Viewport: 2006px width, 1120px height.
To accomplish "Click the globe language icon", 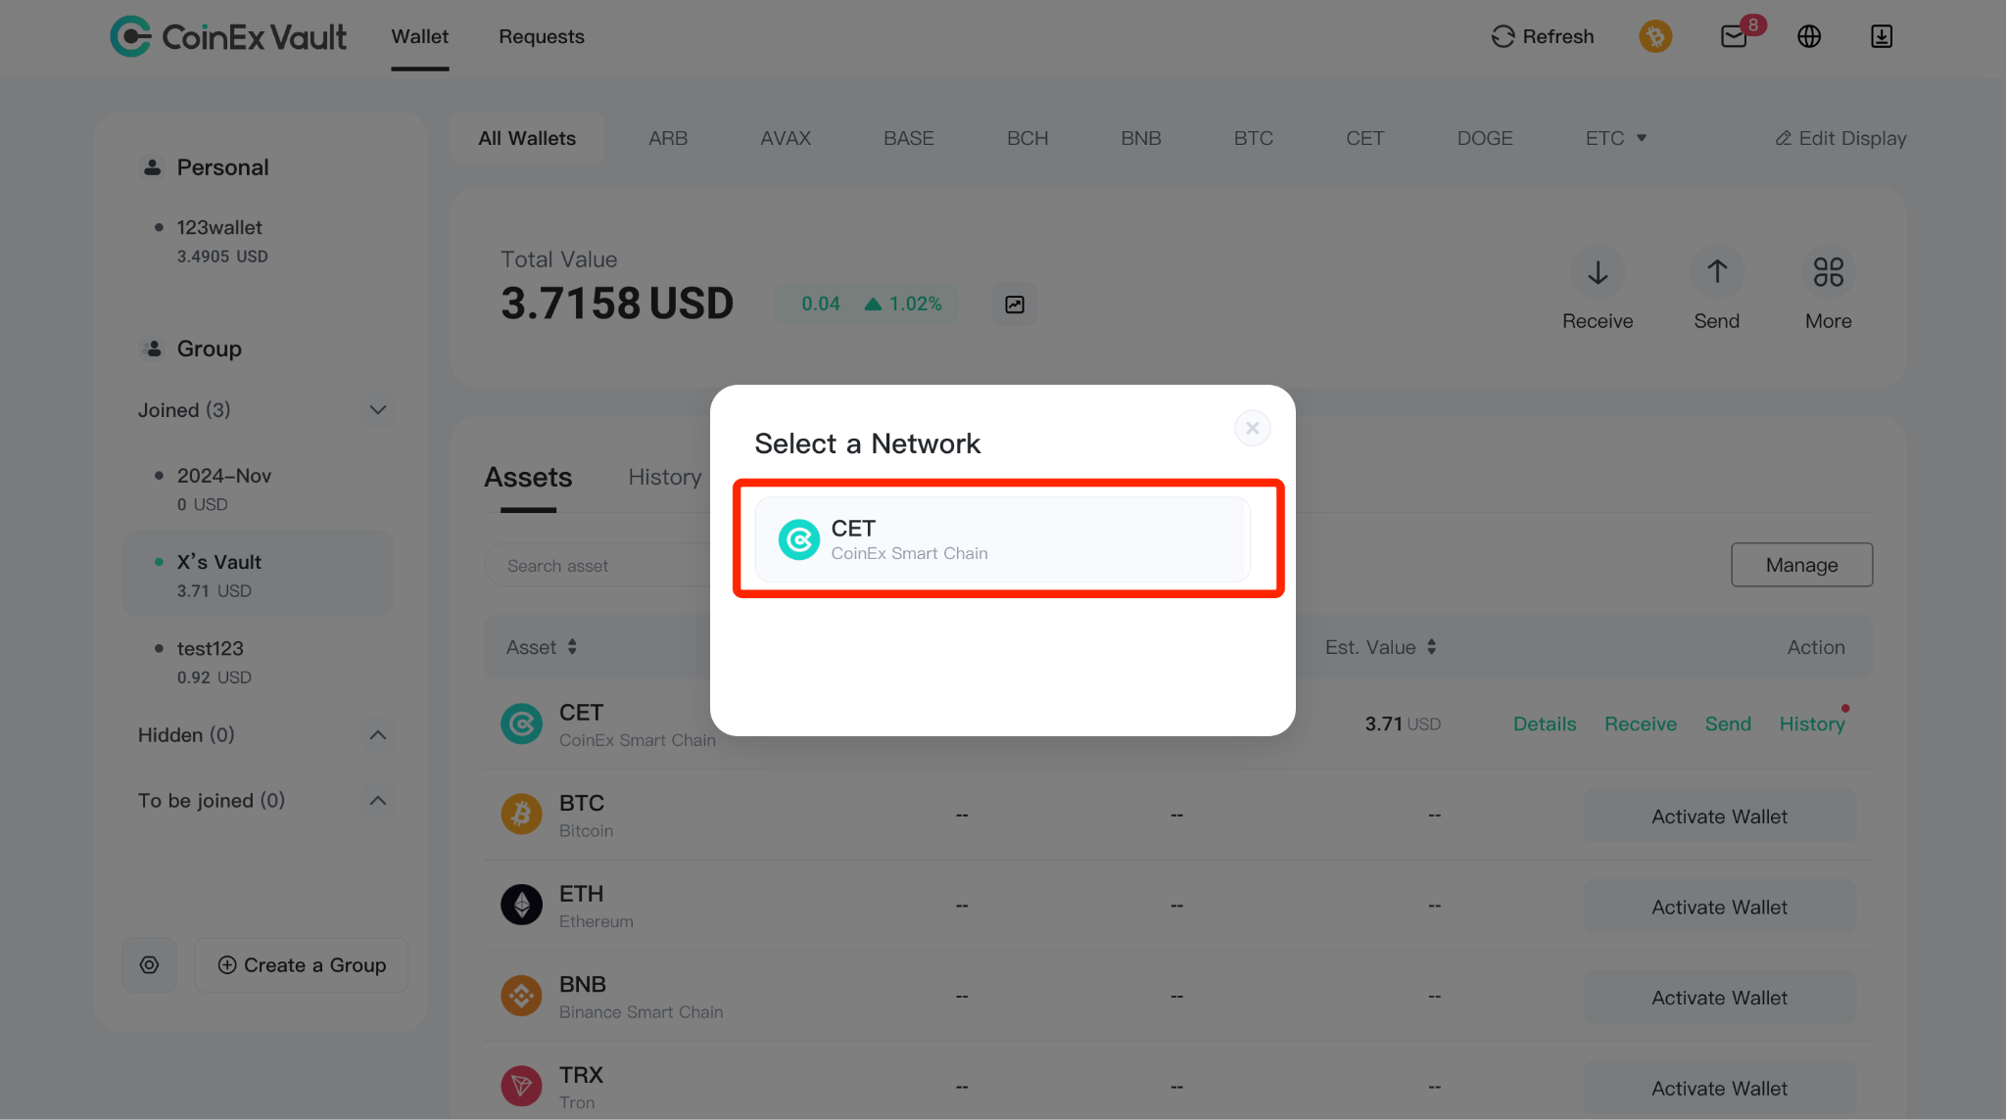I will (x=1809, y=36).
